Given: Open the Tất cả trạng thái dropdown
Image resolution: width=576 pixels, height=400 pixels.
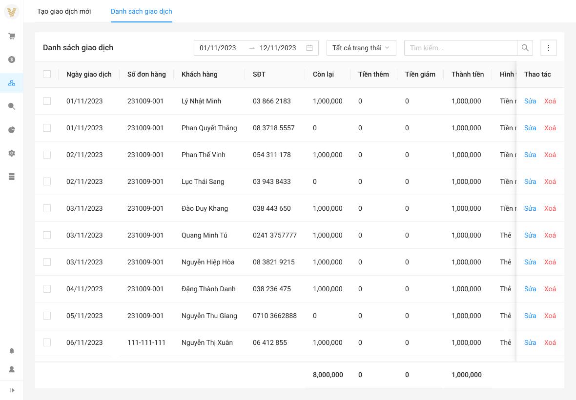Looking at the screenshot, I should pos(361,48).
